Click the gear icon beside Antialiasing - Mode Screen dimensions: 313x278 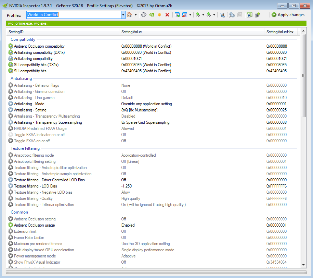pyautogui.click(x=11, y=104)
